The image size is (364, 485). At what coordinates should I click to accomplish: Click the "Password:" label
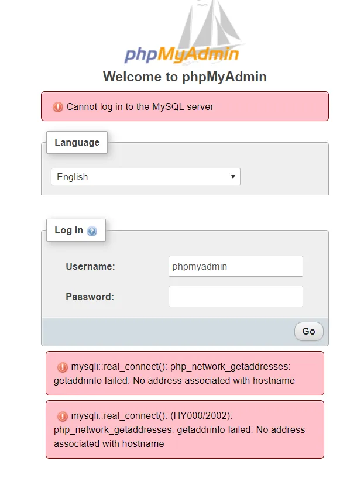coord(90,297)
